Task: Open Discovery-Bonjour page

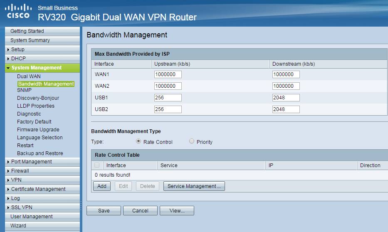Action: (x=38, y=98)
